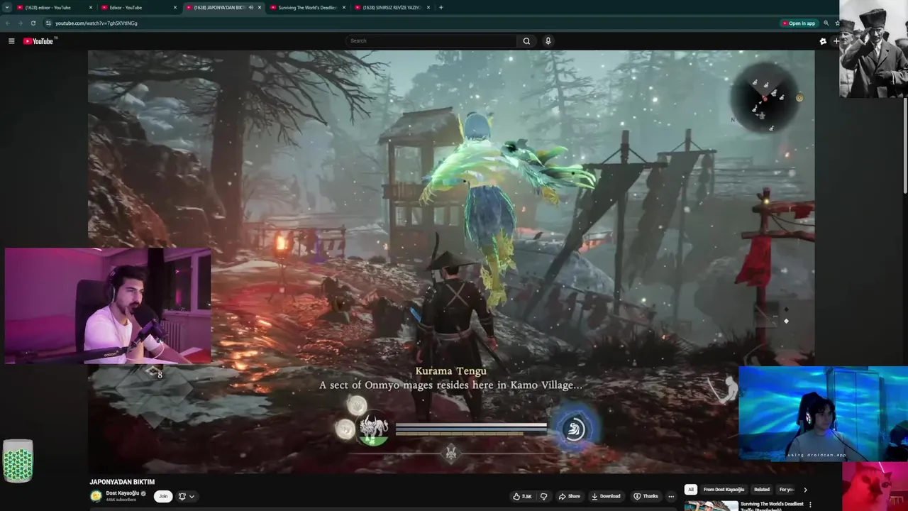Switch to the '(1628) SINIRSIZ REVİZE' tab
The width and height of the screenshot is (908, 511).
click(392, 8)
